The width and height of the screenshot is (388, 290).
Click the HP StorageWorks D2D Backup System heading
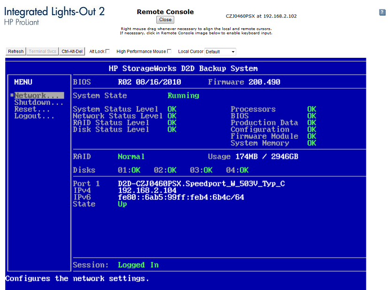(x=183, y=69)
